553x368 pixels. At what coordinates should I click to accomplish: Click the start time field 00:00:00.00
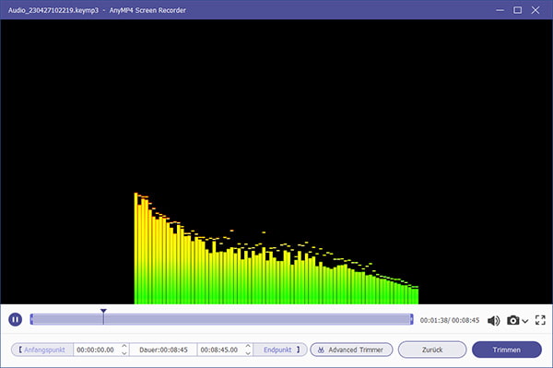95,350
